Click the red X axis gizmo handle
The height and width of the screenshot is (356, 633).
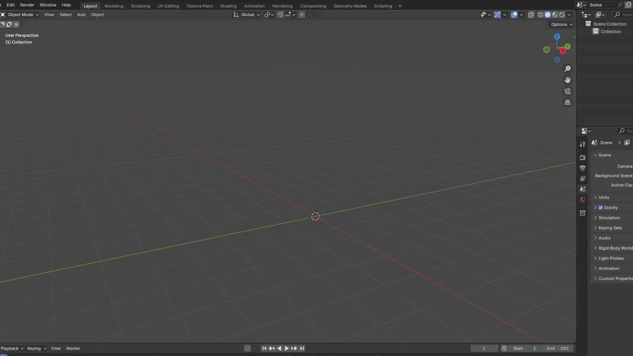(563, 51)
